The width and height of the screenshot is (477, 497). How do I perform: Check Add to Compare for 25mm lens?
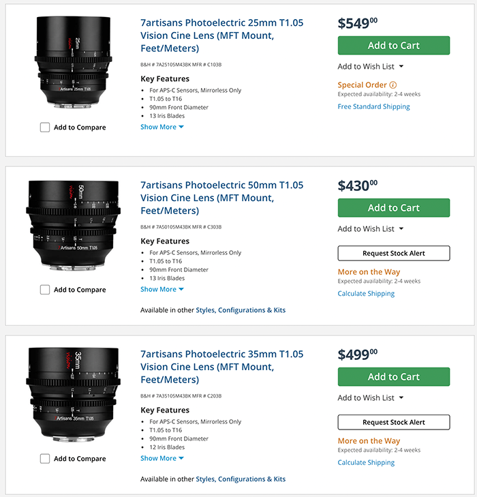45,127
